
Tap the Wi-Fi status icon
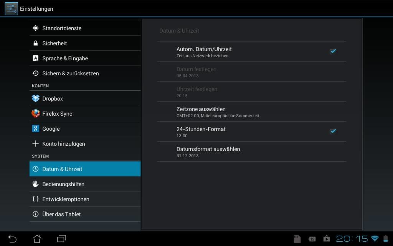pyautogui.click(x=375, y=238)
